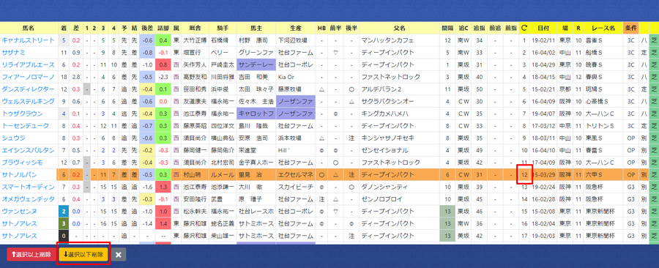Click the 生産 column header

coord(296,28)
